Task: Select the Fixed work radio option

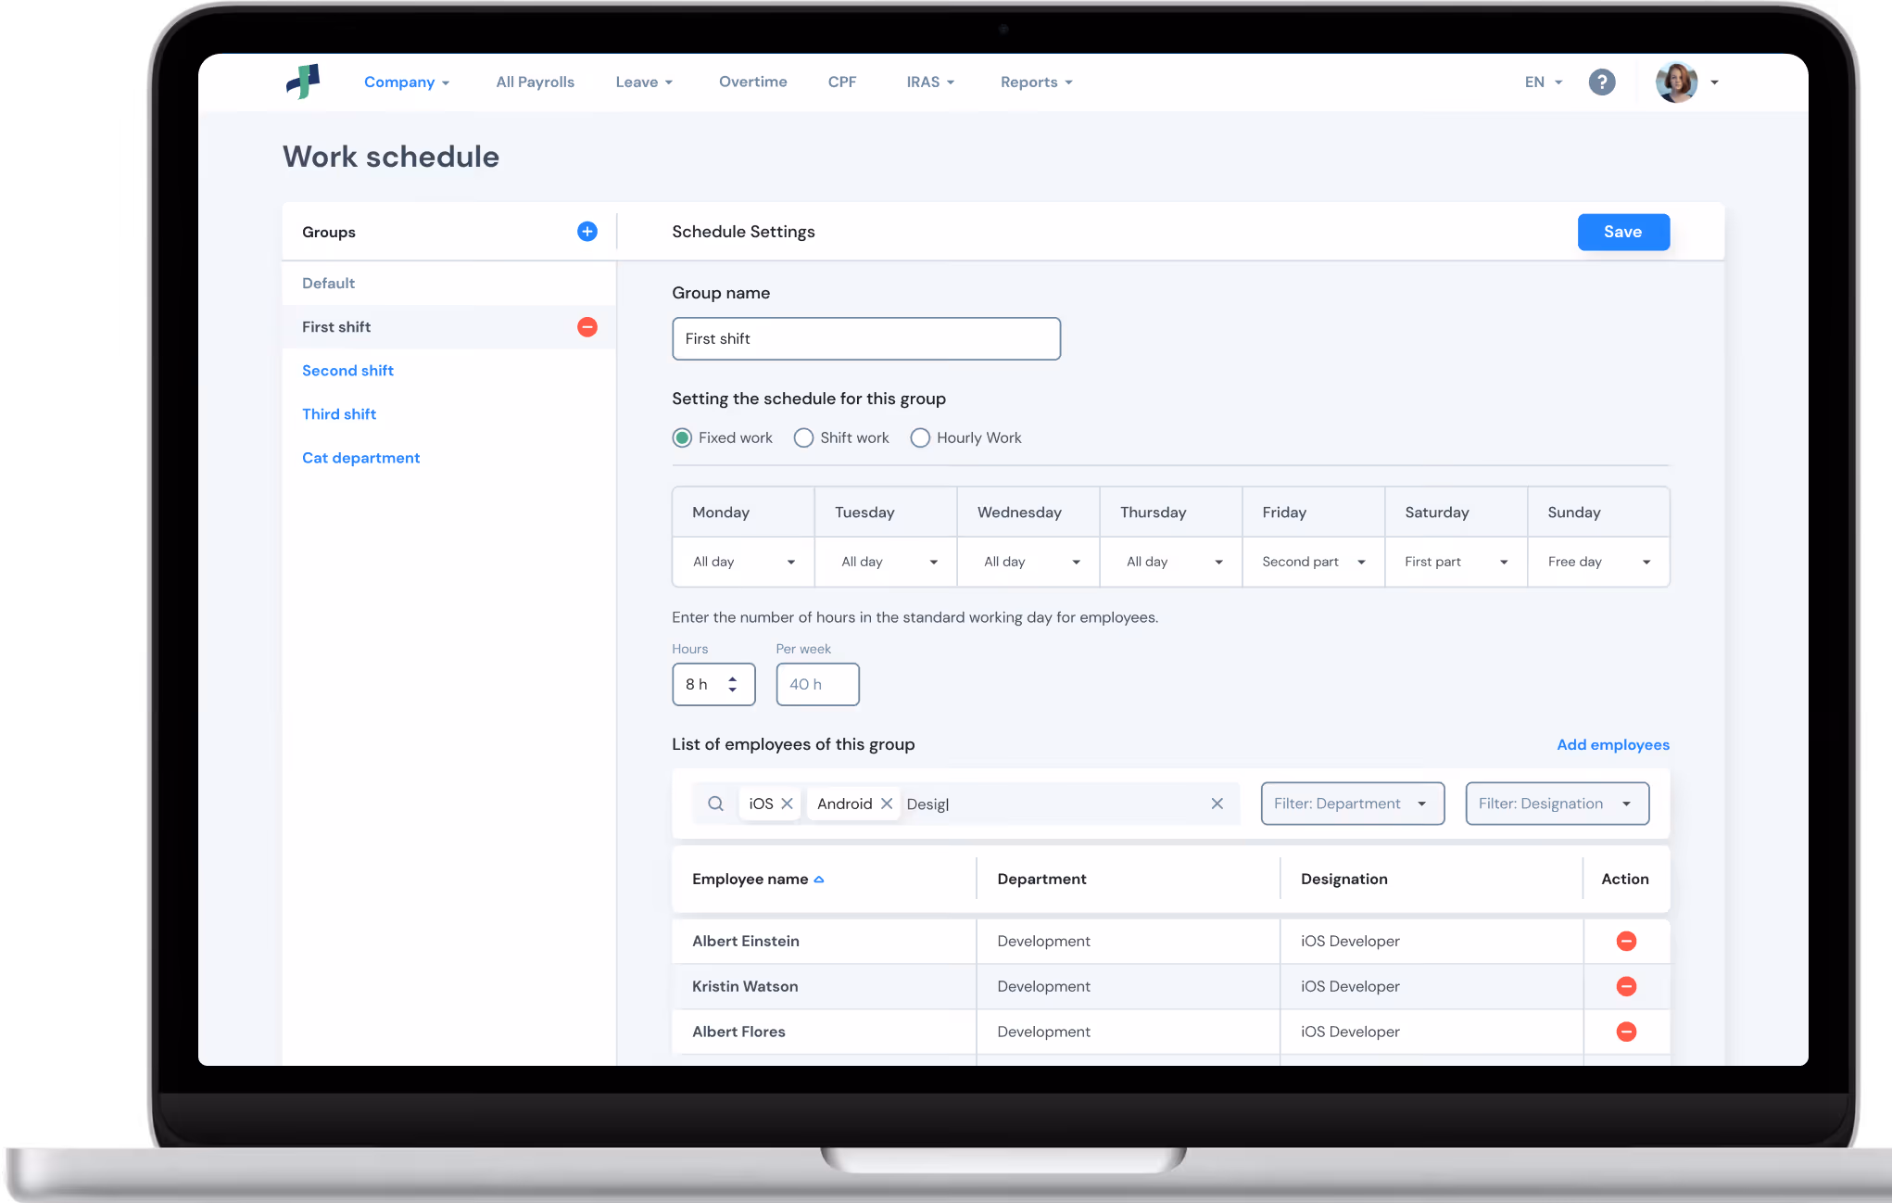Action: pos(682,437)
